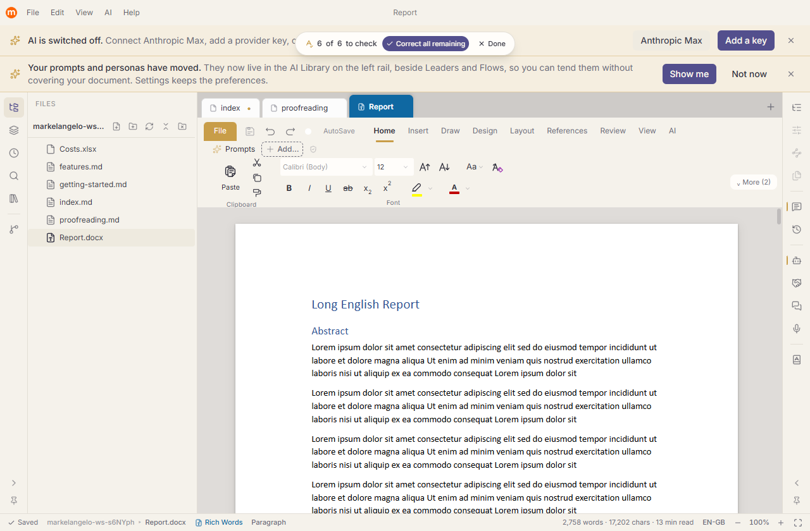Screen dimensions: 810x531
Task: Close the workspace folder icon
Action: pos(182,126)
